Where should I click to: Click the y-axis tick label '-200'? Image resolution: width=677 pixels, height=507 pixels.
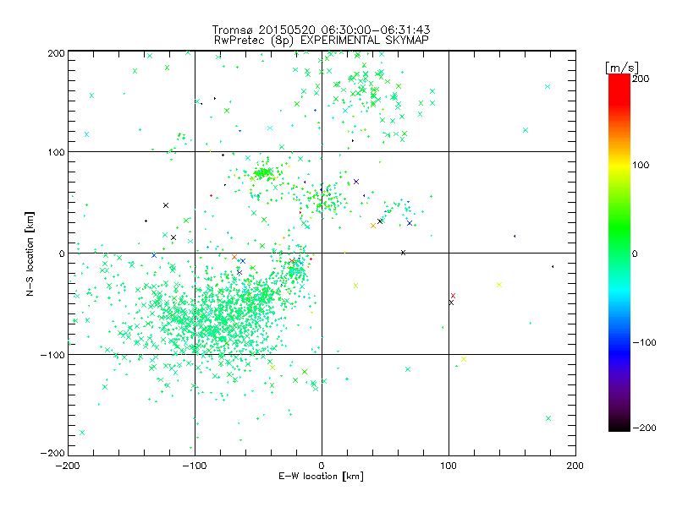52,453
